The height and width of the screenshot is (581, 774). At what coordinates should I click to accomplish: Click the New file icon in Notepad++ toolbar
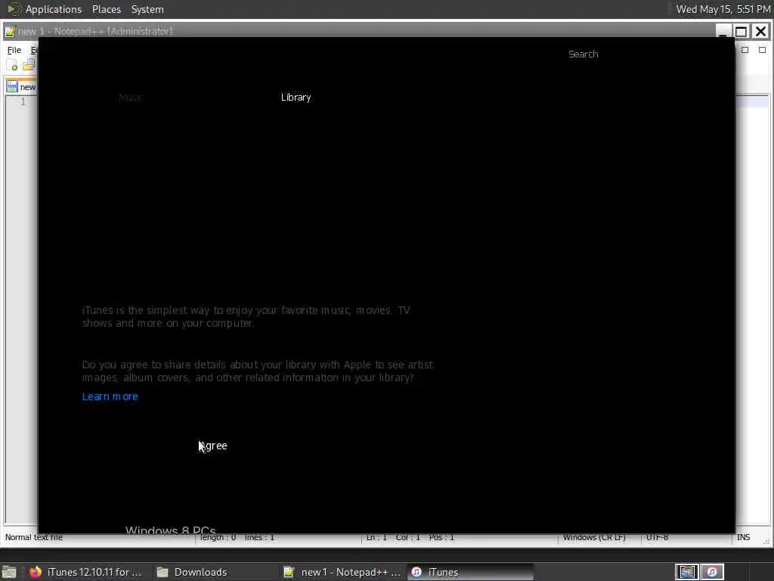12,65
